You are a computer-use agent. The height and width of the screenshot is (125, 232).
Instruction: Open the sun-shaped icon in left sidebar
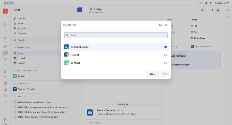tap(5, 77)
